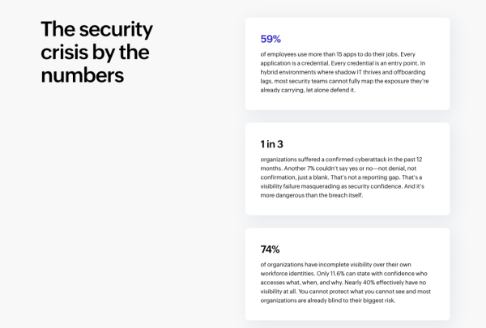The width and height of the screenshot is (486, 328).
Task: Click the blue 59% statistic
Action: click(271, 39)
